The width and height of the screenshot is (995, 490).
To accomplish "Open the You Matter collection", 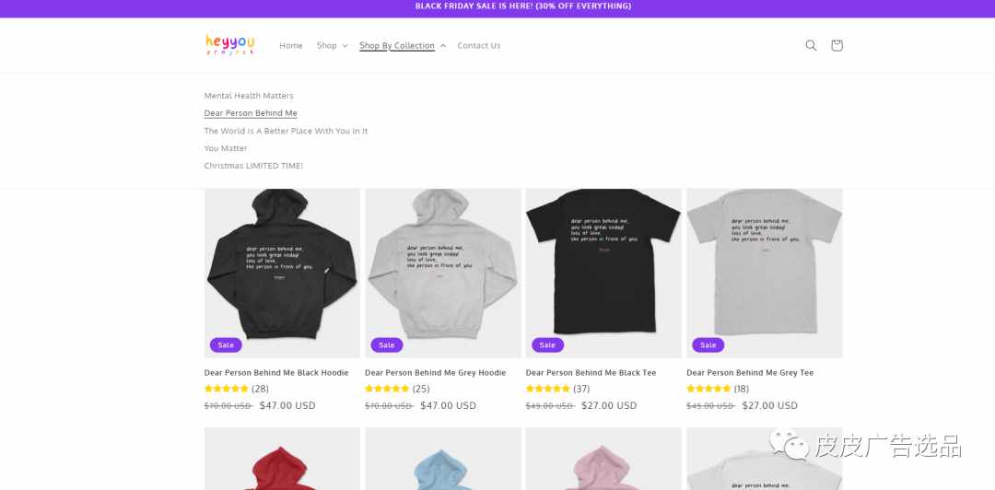I will point(226,148).
